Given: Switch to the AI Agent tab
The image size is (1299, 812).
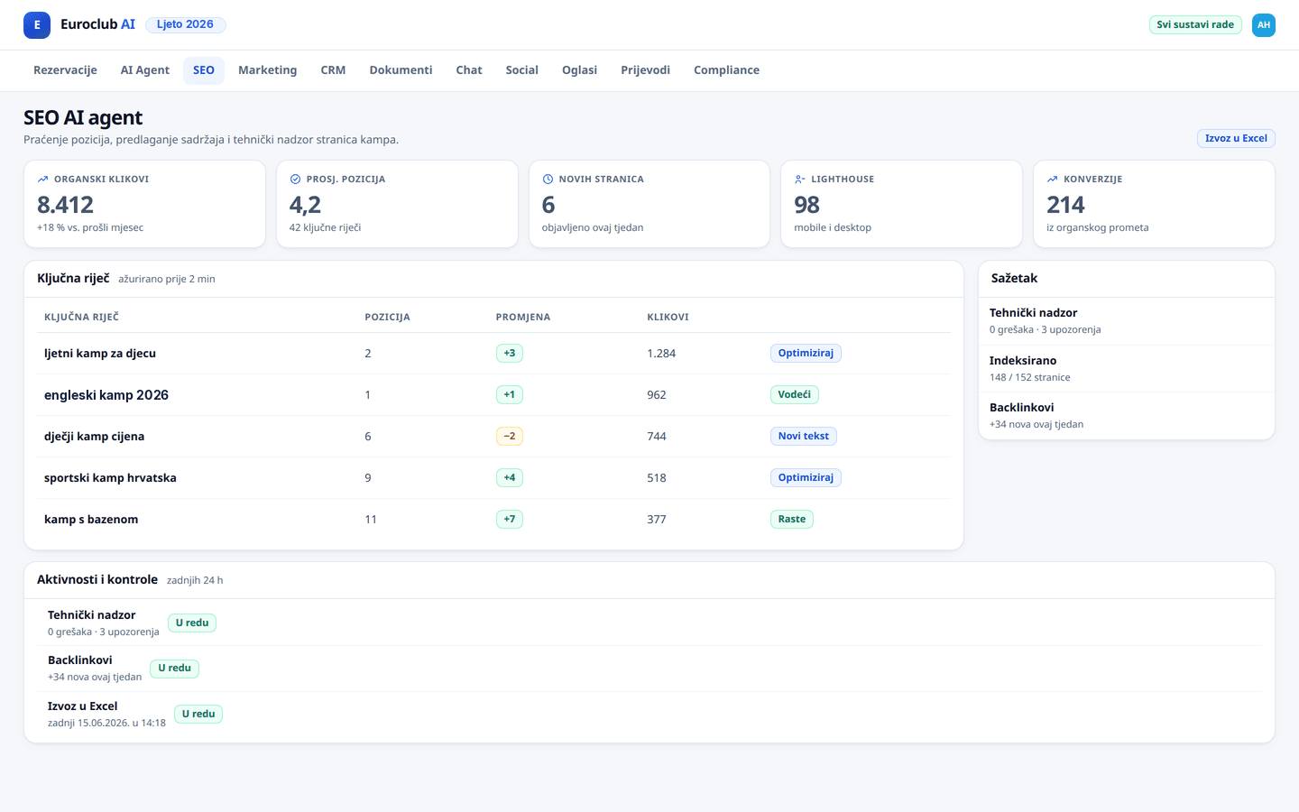Looking at the screenshot, I should (x=145, y=70).
